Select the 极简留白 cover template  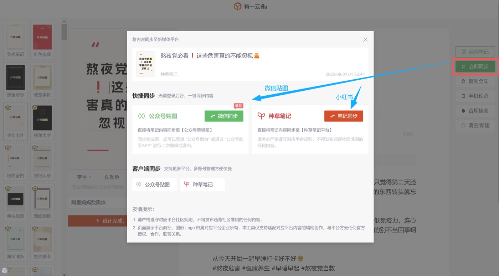16,162
